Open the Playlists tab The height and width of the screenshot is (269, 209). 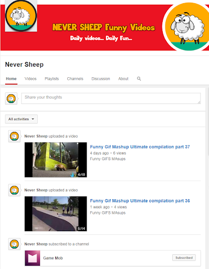pos(52,79)
